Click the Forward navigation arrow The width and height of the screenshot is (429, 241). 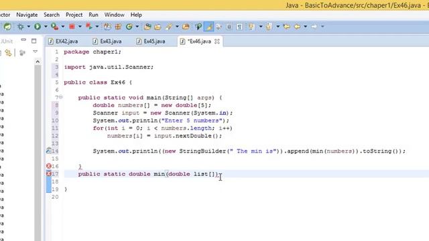[314, 27]
